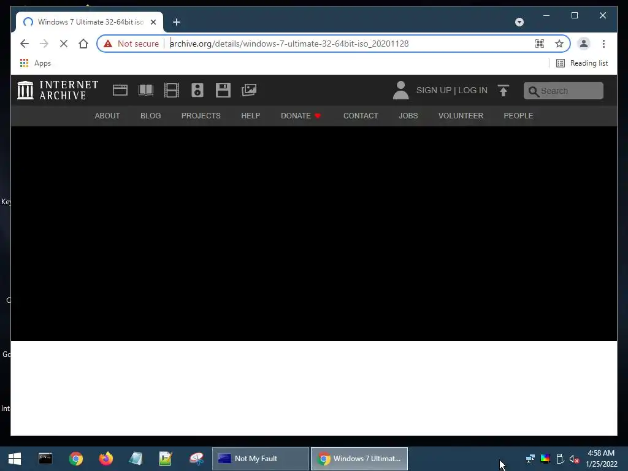
Task: Open Chrome's three-dot menu
Action: [x=603, y=44]
